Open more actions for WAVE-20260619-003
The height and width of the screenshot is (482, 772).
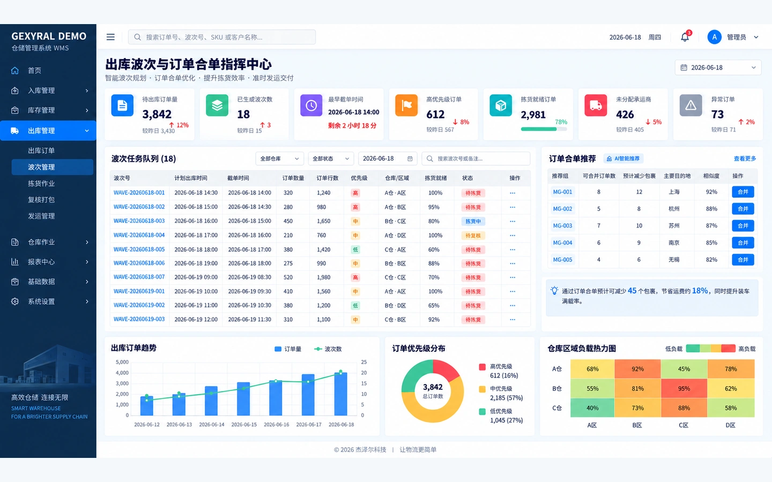click(513, 320)
